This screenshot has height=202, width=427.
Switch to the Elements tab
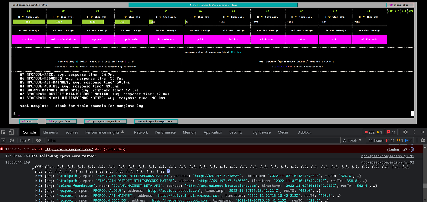pyautogui.click(x=50, y=132)
